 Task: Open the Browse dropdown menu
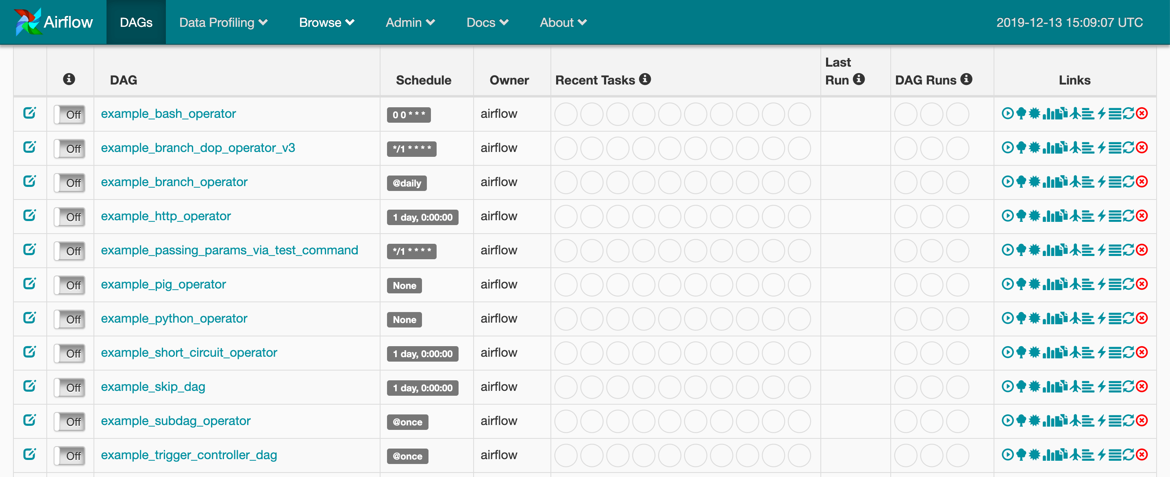[x=326, y=22]
